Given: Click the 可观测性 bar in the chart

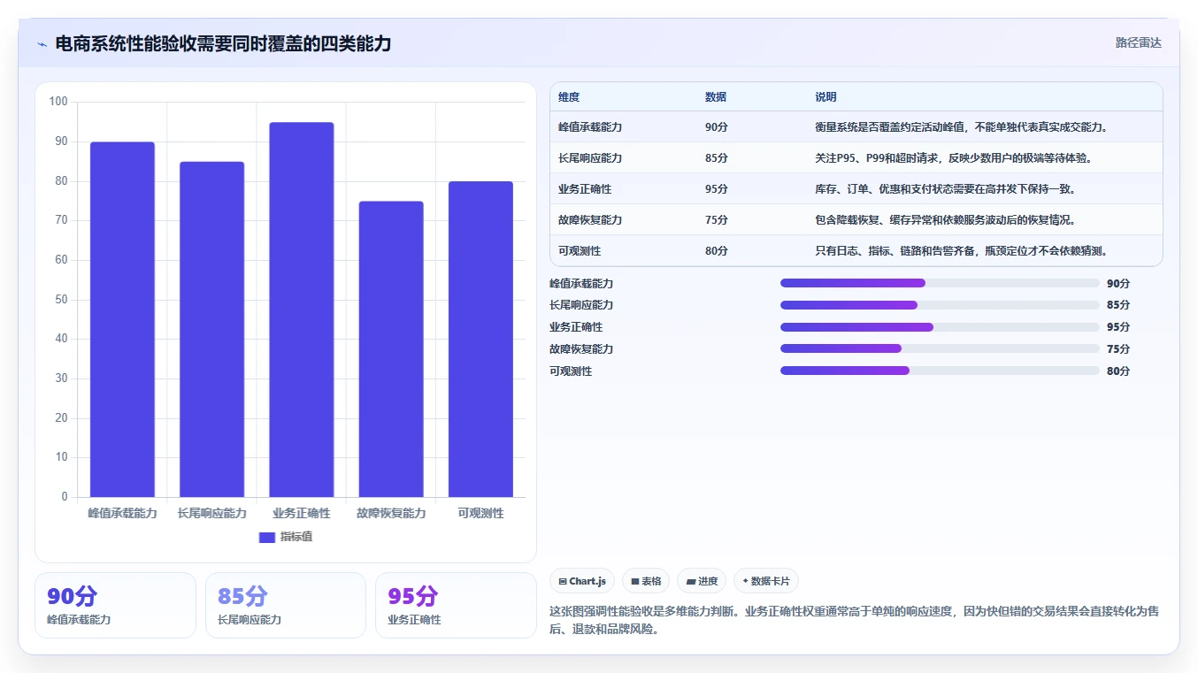Looking at the screenshot, I should tap(480, 339).
